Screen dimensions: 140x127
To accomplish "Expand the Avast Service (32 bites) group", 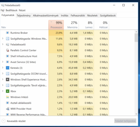I will pyautogui.click(x=3, y=62).
